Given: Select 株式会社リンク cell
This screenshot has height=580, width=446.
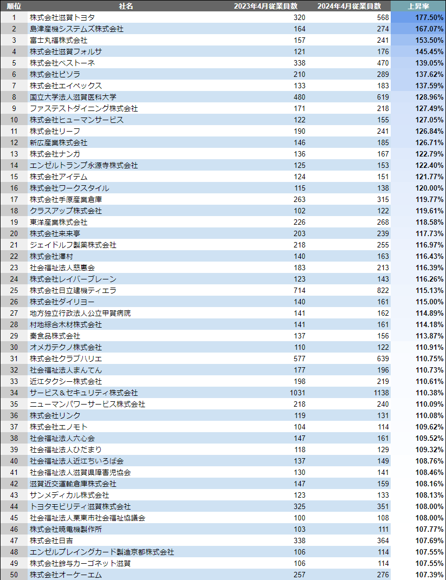Looking at the screenshot, I should point(126,415).
